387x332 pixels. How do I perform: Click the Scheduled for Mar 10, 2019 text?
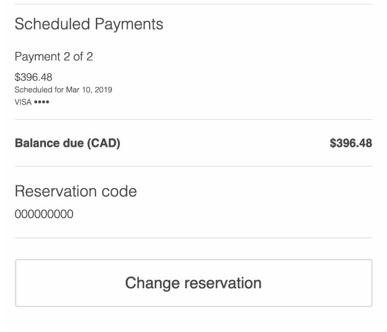(63, 90)
